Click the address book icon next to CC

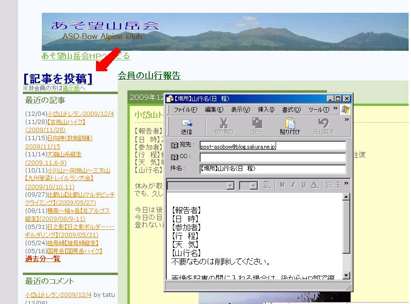coord(174,157)
